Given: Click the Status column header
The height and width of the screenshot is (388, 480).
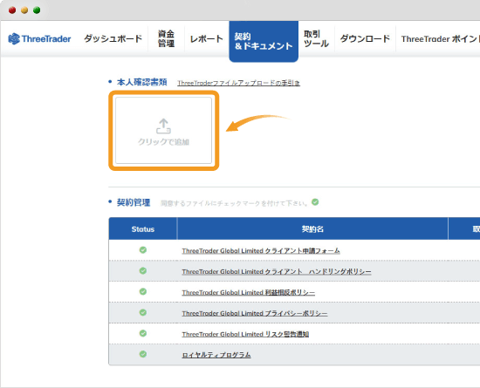Looking at the screenshot, I should click(x=143, y=229).
